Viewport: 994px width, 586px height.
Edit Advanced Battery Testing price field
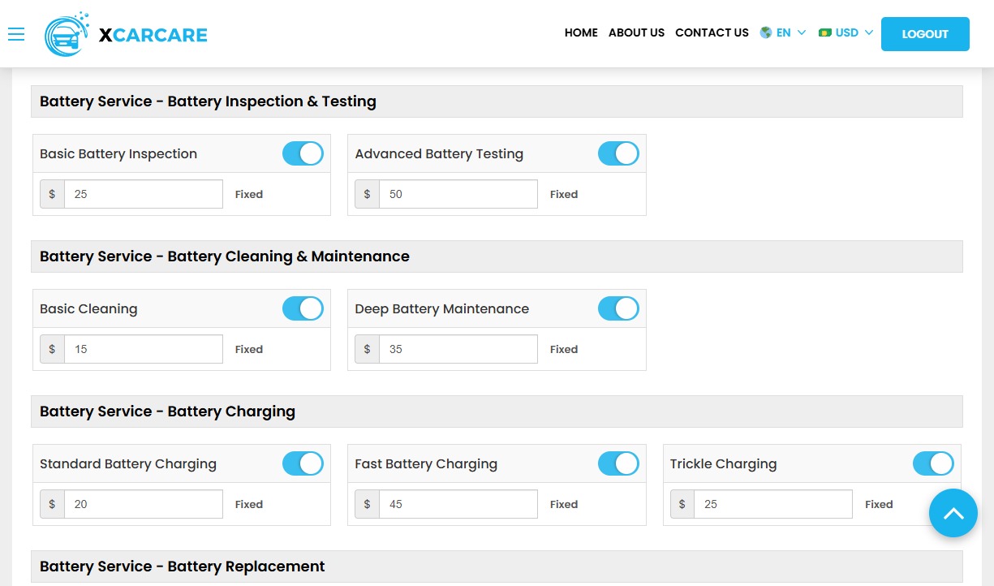458,194
